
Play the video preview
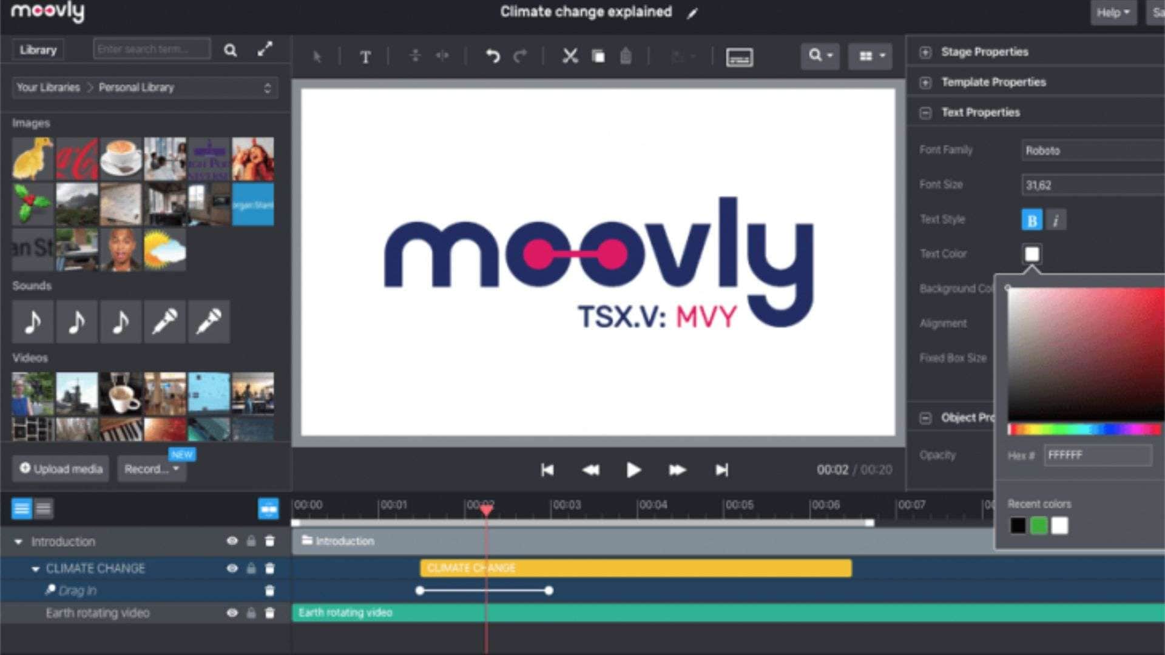tap(633, 470)
